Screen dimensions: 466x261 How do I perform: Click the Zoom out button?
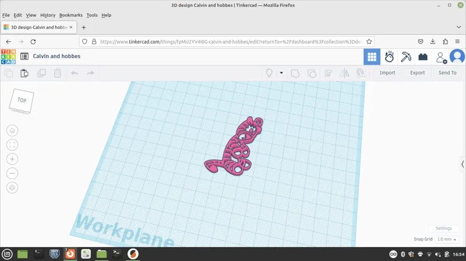[12, 173]
